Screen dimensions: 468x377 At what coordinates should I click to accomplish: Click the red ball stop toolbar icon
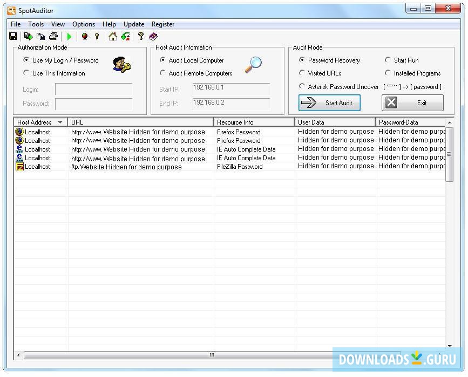tap(84, 37)
